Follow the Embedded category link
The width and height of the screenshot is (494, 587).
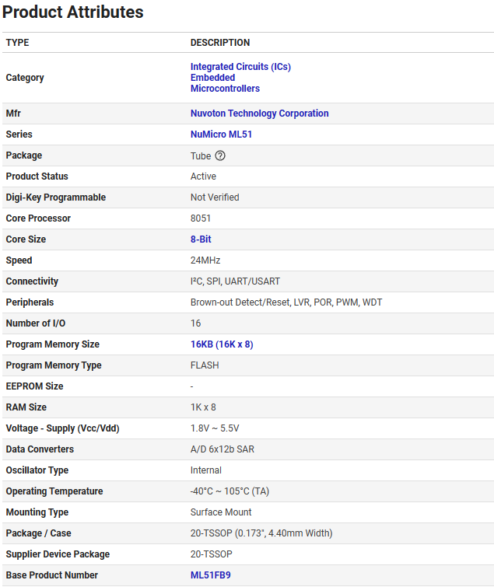pos(212,78)
